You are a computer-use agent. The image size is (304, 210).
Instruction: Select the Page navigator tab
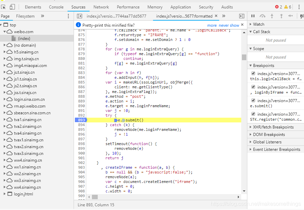5,16
